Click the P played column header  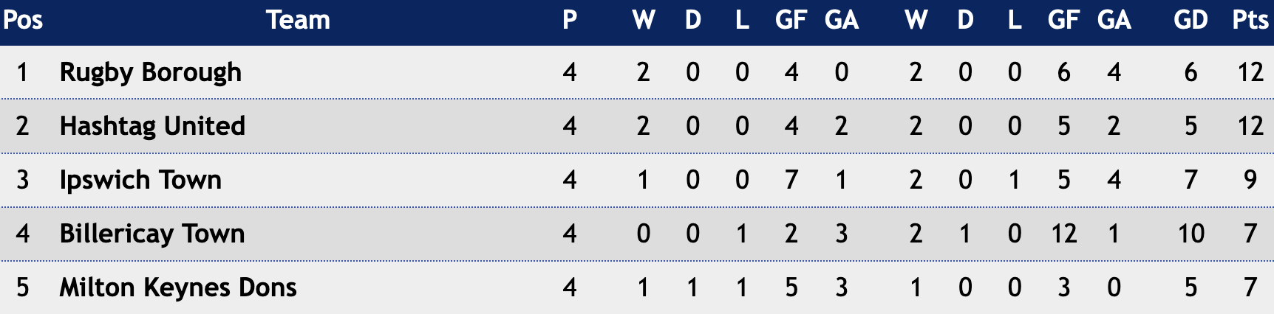coord(569,20)
